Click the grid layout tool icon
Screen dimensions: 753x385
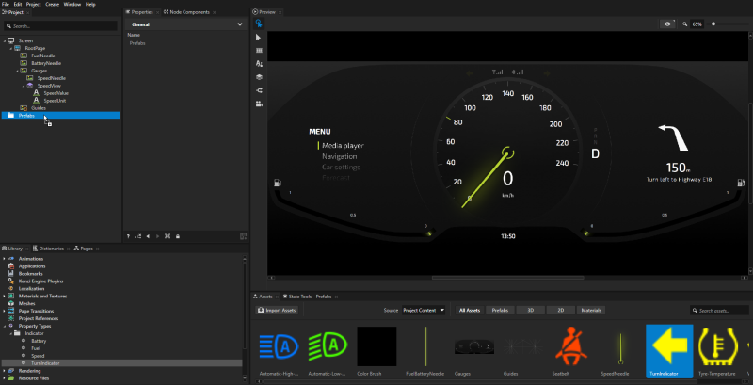tap(259, 50)
